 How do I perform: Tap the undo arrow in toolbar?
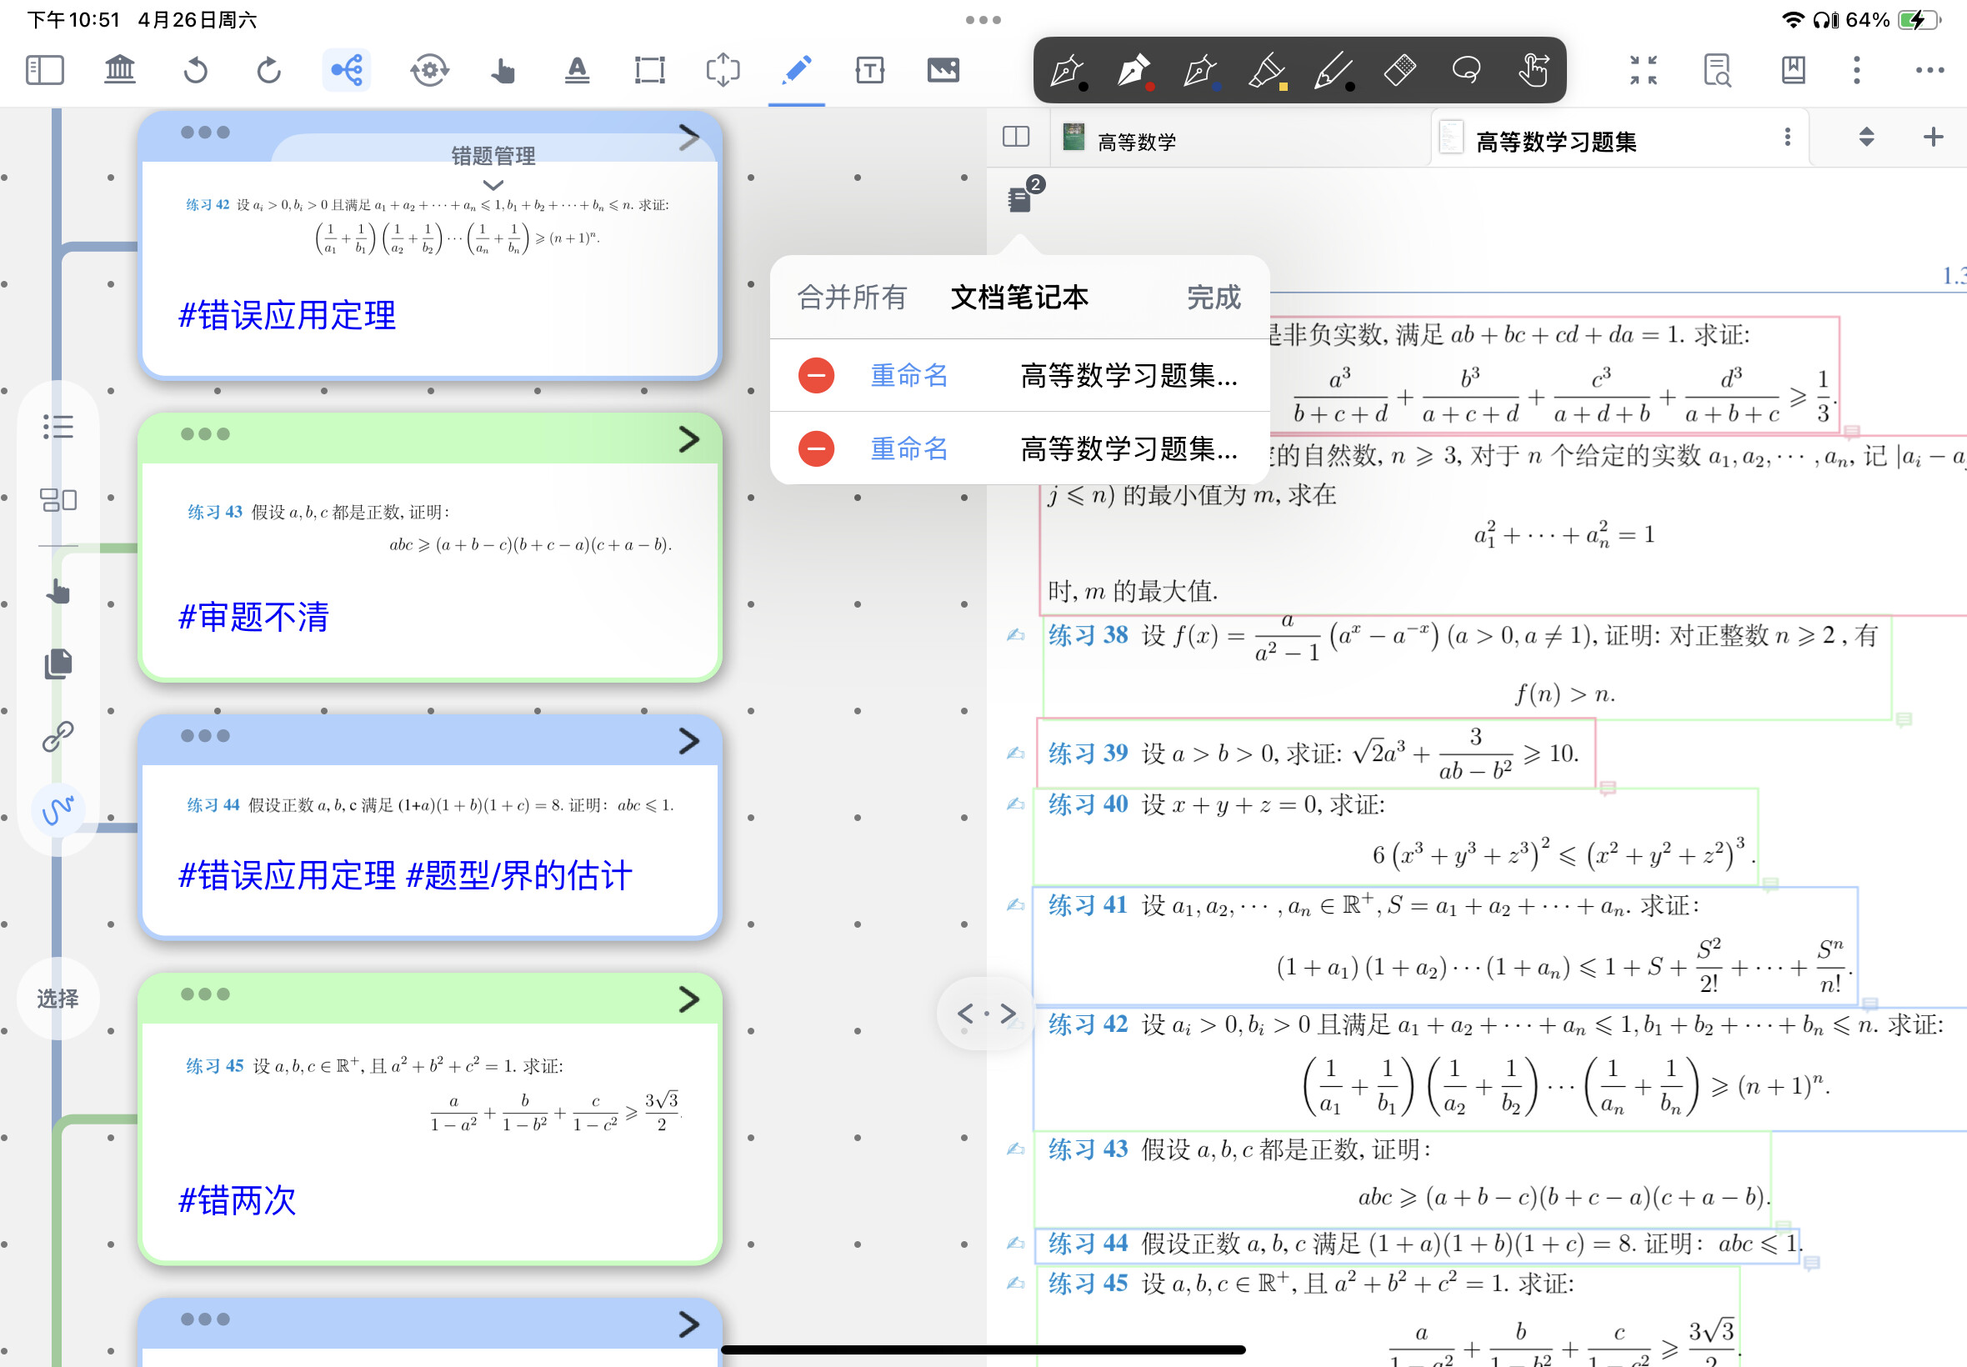click(x=196, y=69)
